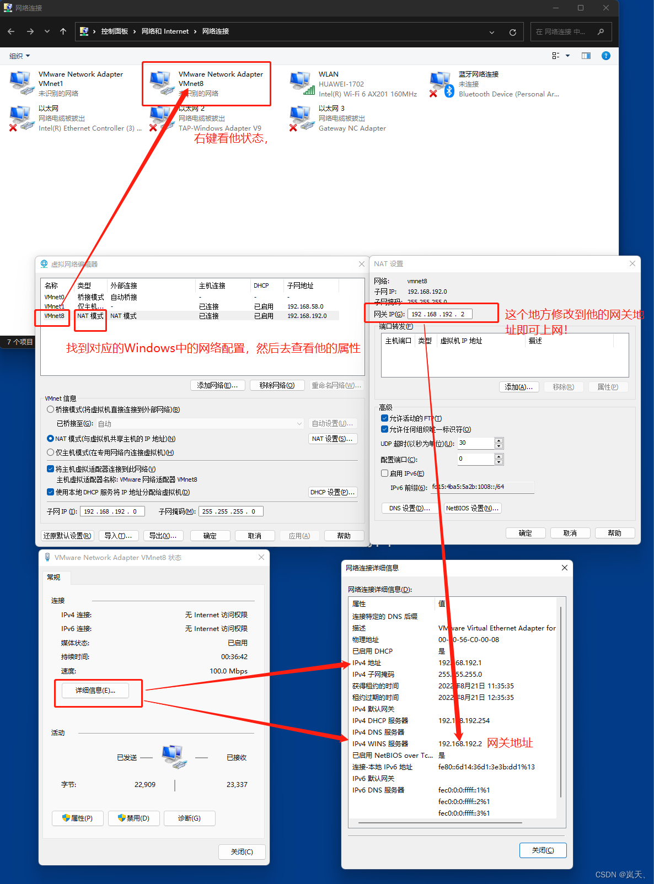Open the blue help icon
Viewport: 654px width, 884px height.
point(606,56)
